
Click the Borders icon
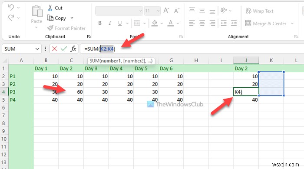(x=137, y=23)
